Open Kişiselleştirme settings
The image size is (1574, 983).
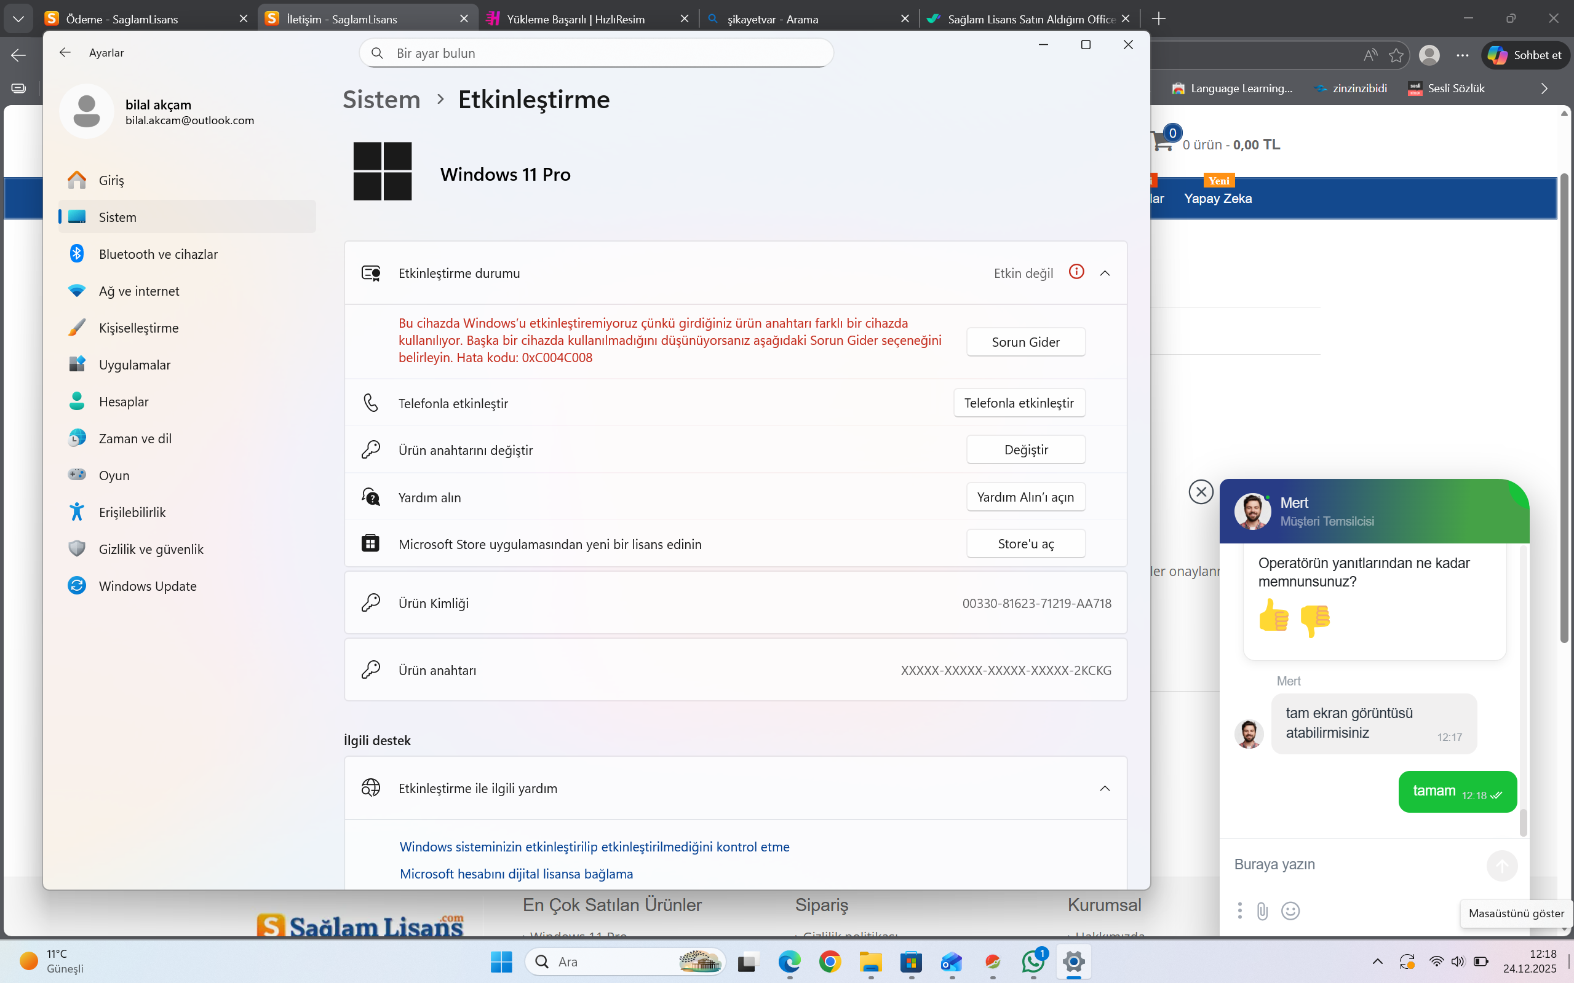click(x=188, y=328)
